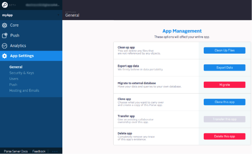
Task: Click 'Move your data and queries' description
Action: (x=149, y=86)
